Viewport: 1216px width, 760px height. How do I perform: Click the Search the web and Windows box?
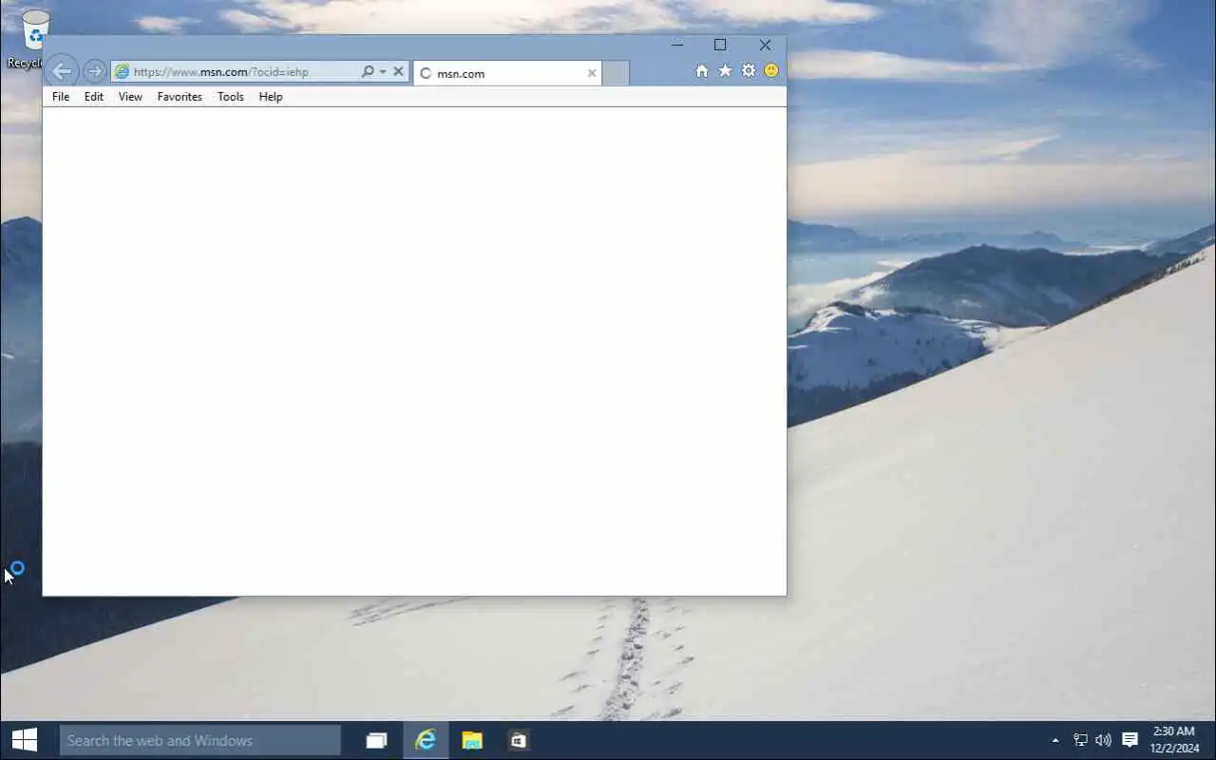[x=200, y=740]
